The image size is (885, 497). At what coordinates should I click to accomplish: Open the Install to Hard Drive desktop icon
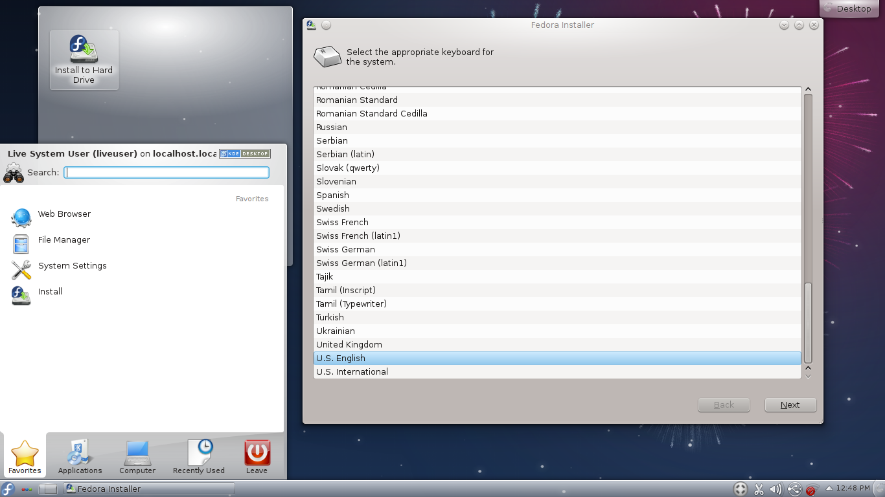(x=84, y=60)
